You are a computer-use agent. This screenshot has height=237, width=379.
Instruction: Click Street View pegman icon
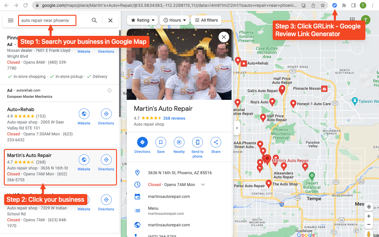coord(369,234)
